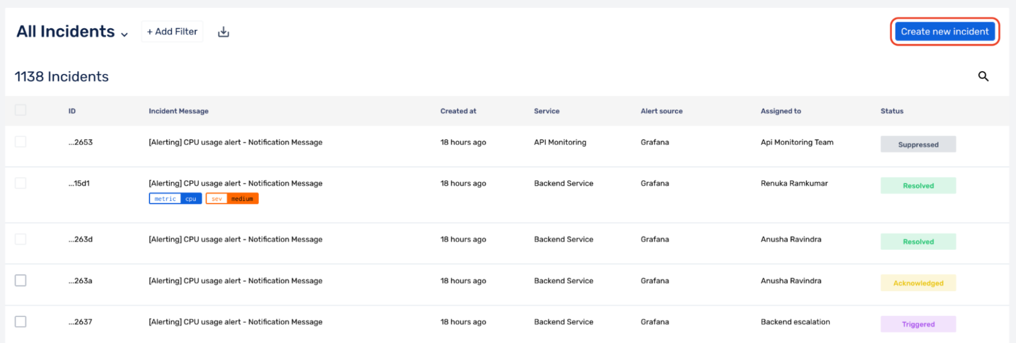Check the box for incident ...2637
The width and height of the screenshot is (1016, 343).
click(21, 322)
